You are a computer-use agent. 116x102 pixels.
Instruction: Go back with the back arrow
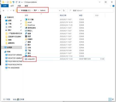coord(4,11)
